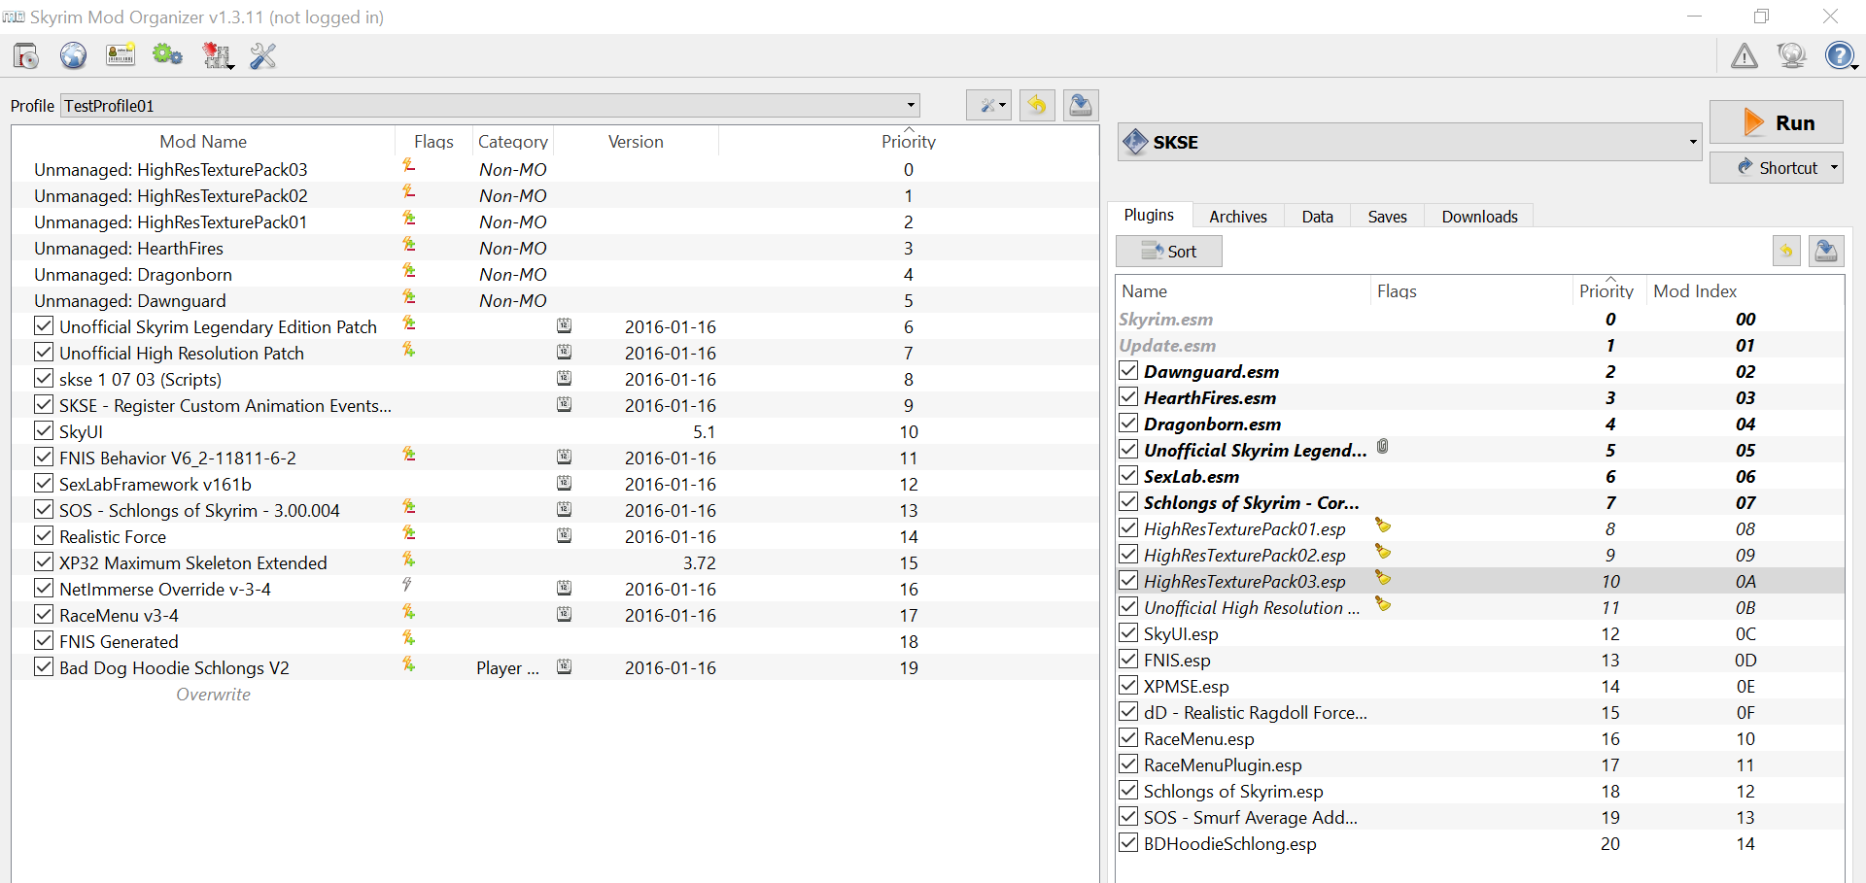Select the FNIS.esp plugin name

[1177, 661]
